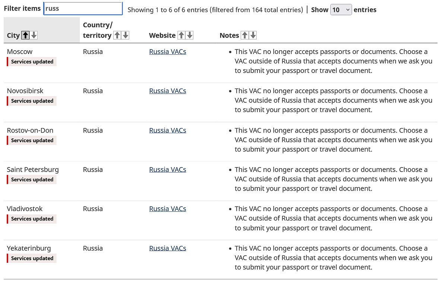Sort Website column ascending with up arrow

point(181,35)
